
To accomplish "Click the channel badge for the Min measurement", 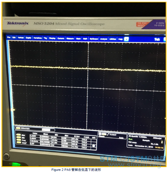I will (18, 137).
